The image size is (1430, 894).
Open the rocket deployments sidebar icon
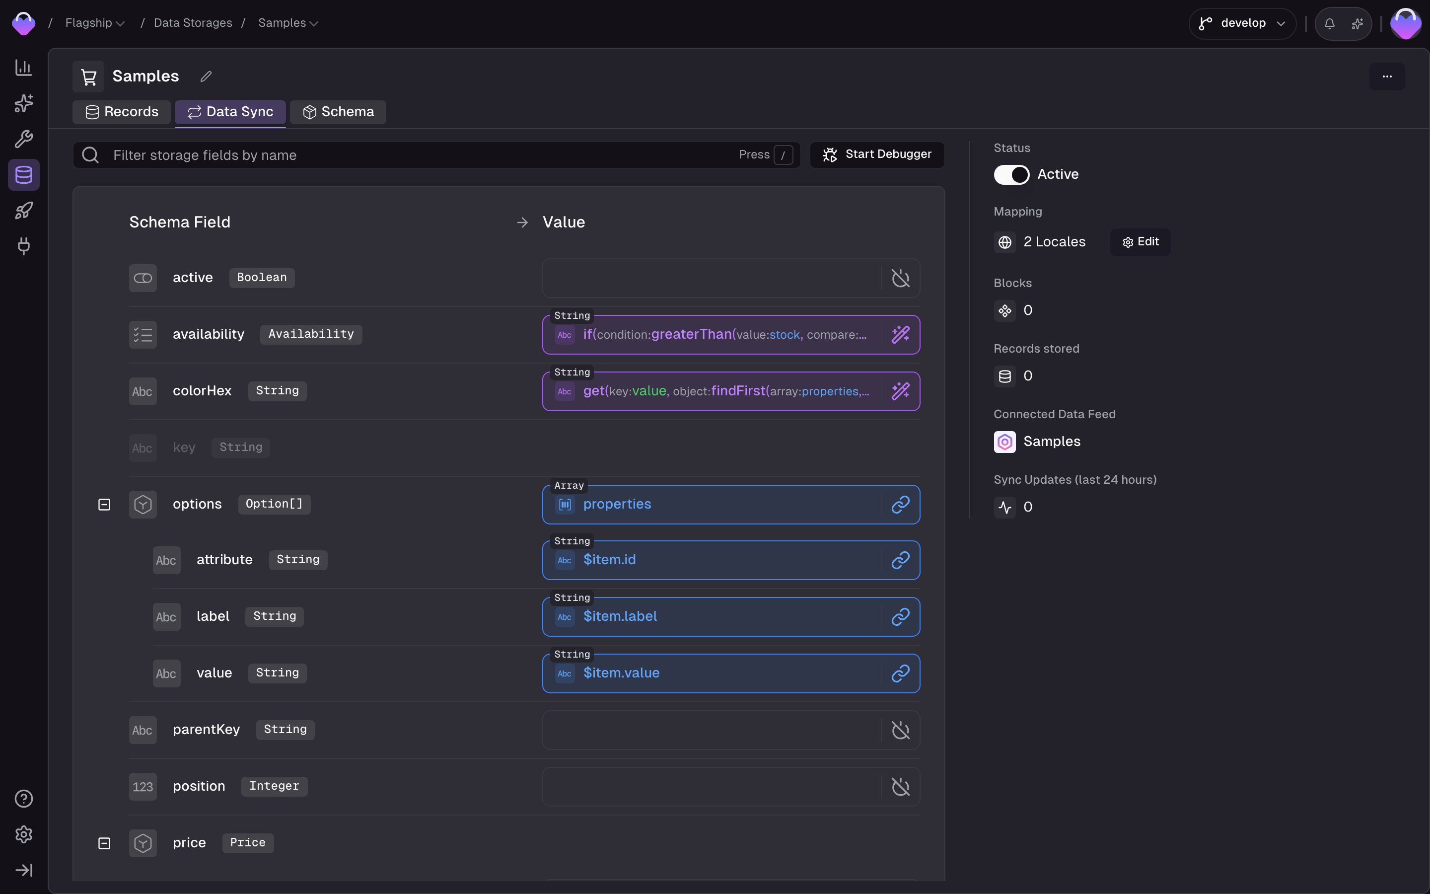(24, 211)
